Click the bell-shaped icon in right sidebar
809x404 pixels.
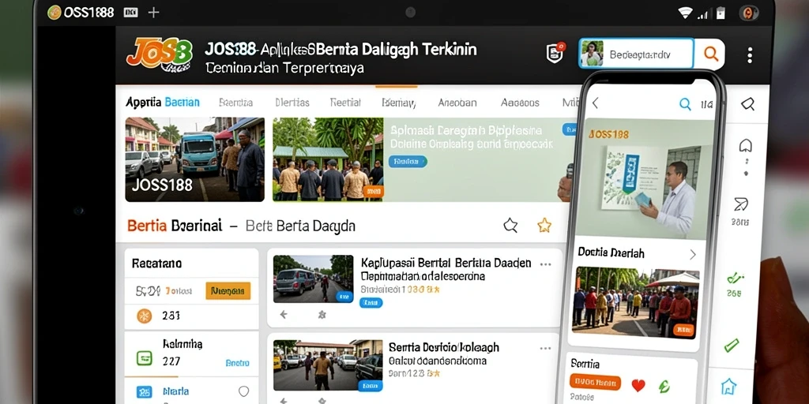(745, 146)
